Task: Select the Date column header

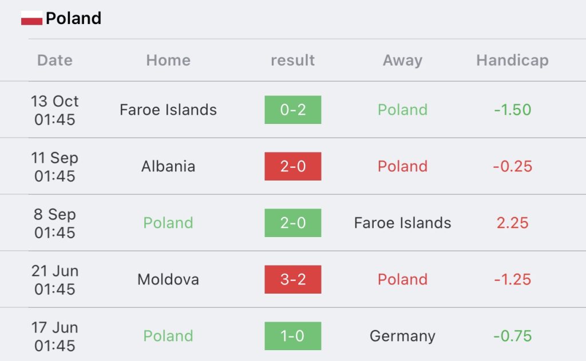Action: pos(55,60)
